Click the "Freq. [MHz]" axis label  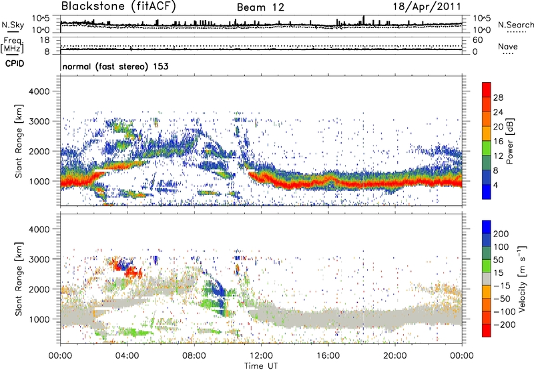tap(12, 45)
